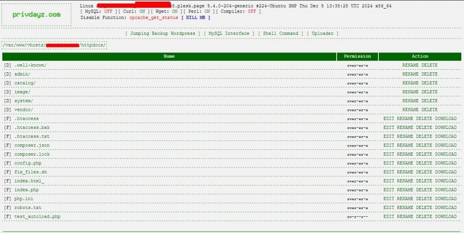Click DOWNLOAD for robots.txt

[x=445, y=208]
